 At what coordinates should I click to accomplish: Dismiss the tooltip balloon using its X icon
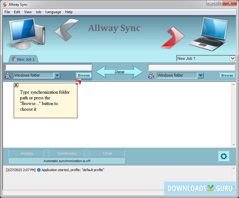pyautogui.click(x=16, y=85)
